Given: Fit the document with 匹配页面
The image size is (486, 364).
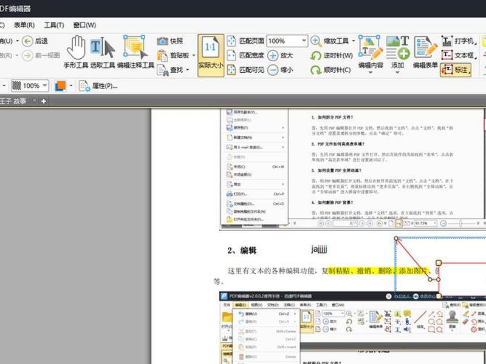Looking at the screenshot, I should (x=245, y=41).
